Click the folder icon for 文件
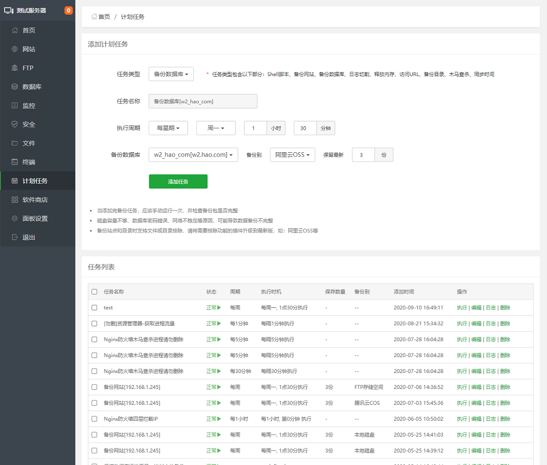This screenshot has width=547, height=465. coord(15,143)
